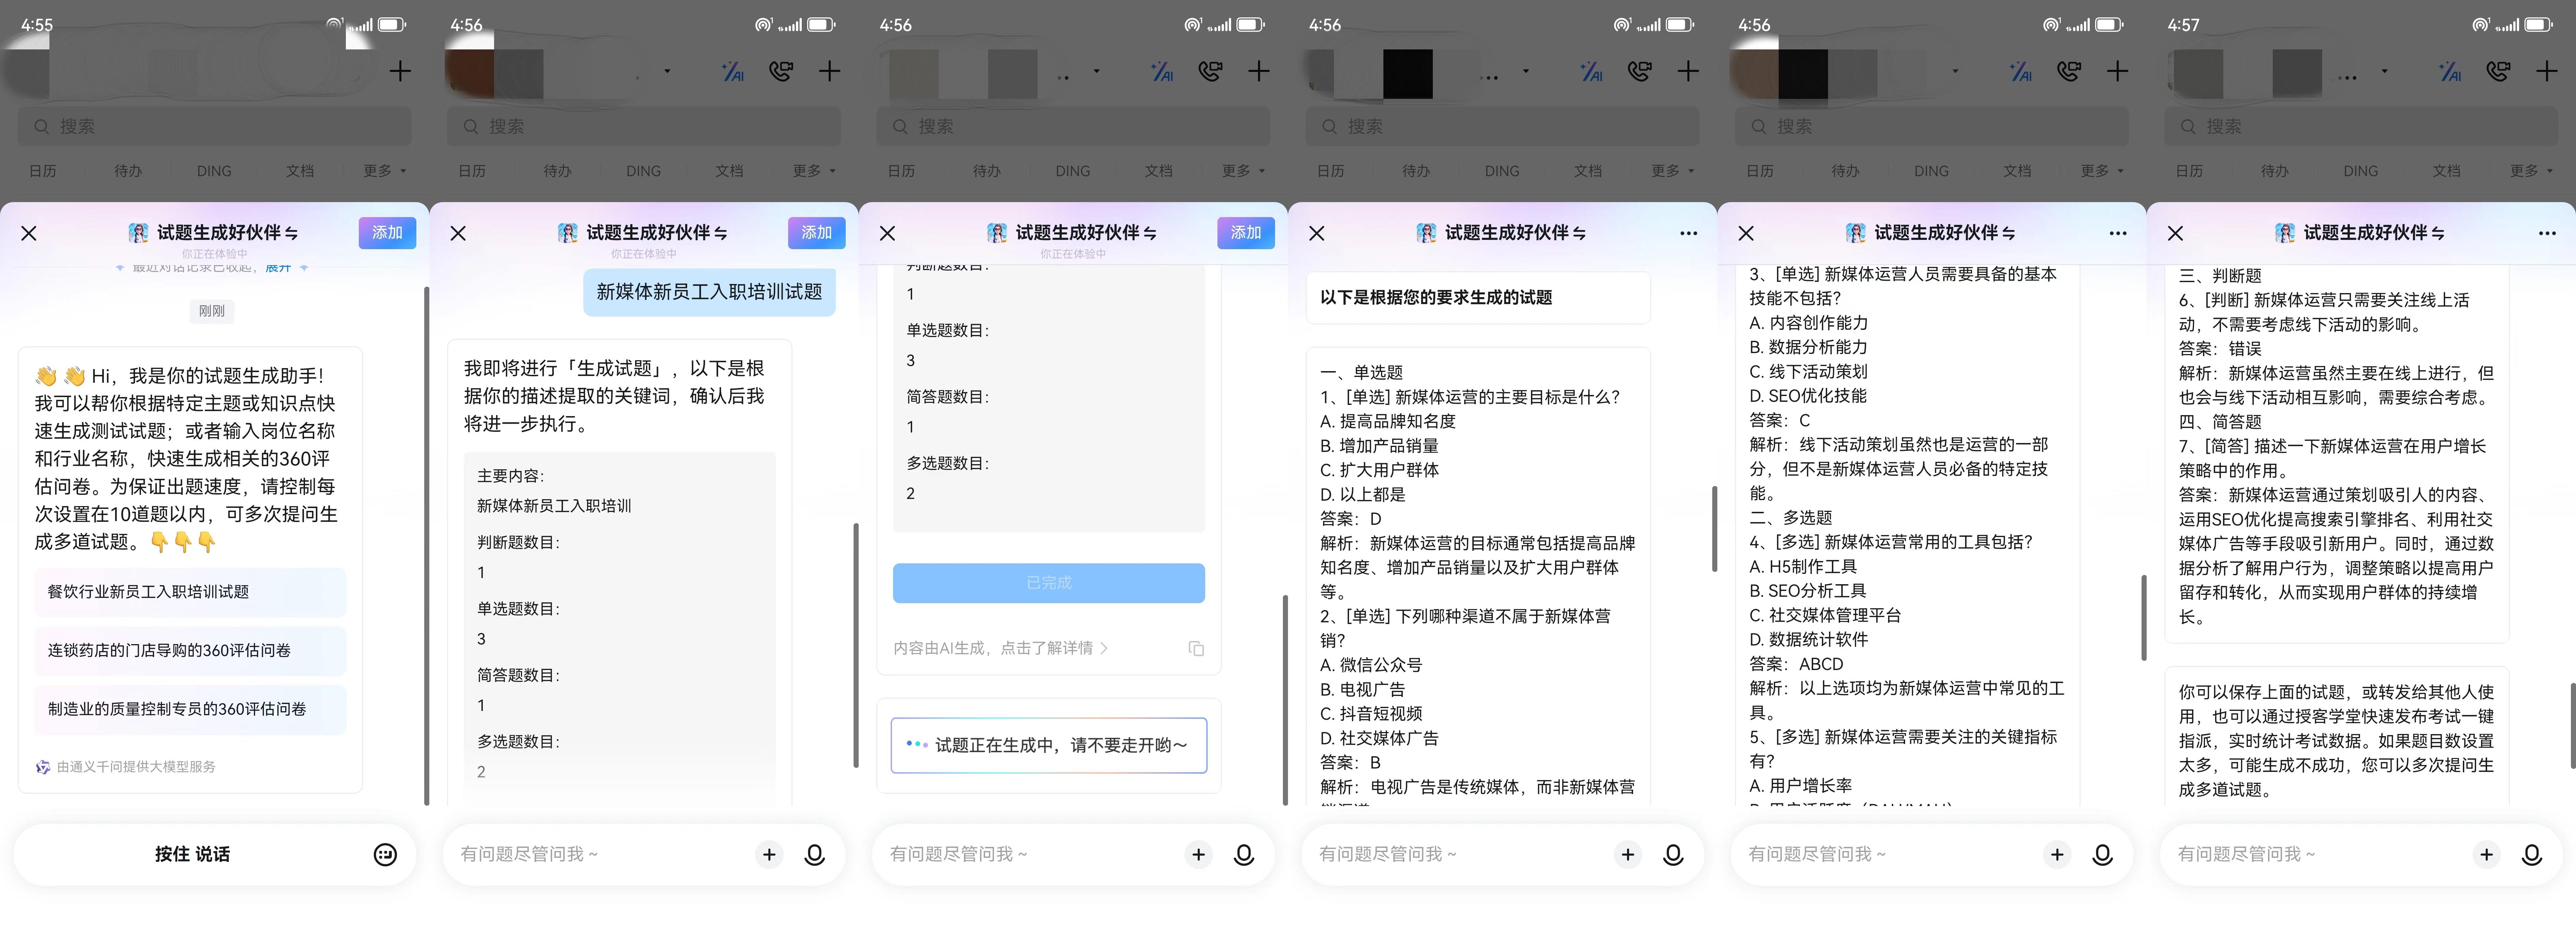Close the panel showing 新媒体新员工入职培训试题 message bubble
The height and width of the screenshot is (927, 2576).
click(458, 233)
